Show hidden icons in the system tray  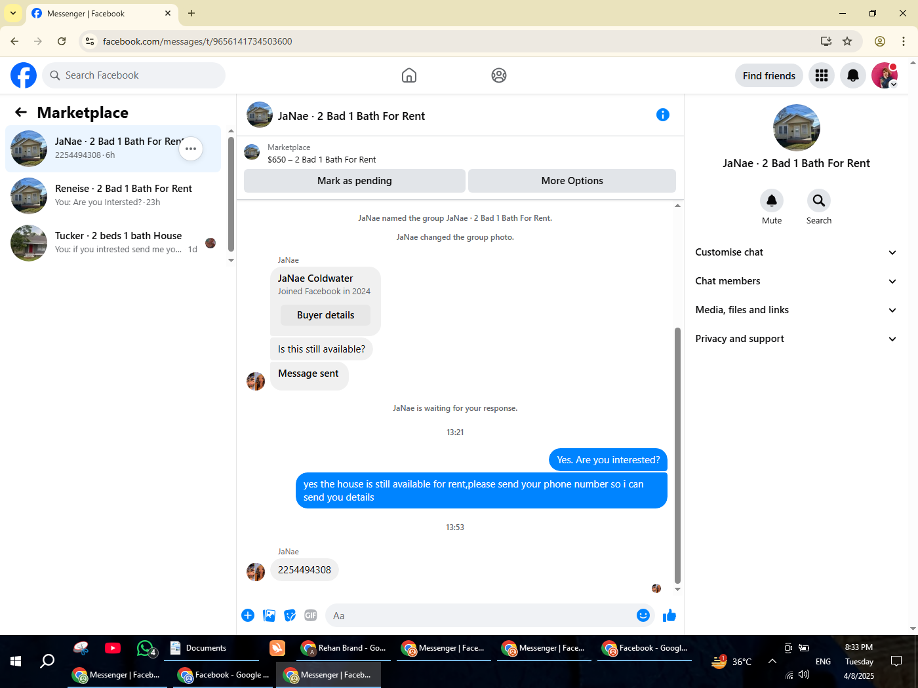pyautogui.click(x=772, y=662)
